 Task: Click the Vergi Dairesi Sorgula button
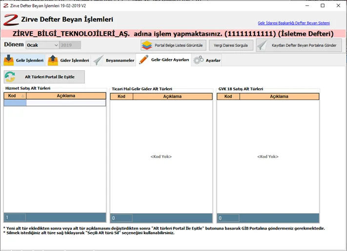pyautogui.click(x=231, y=45)
